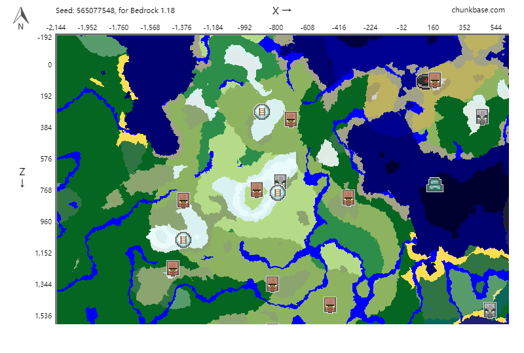
Task: Select the mineshaft icon near X -1365, Z 1060
Action: [x=183, y=239]
